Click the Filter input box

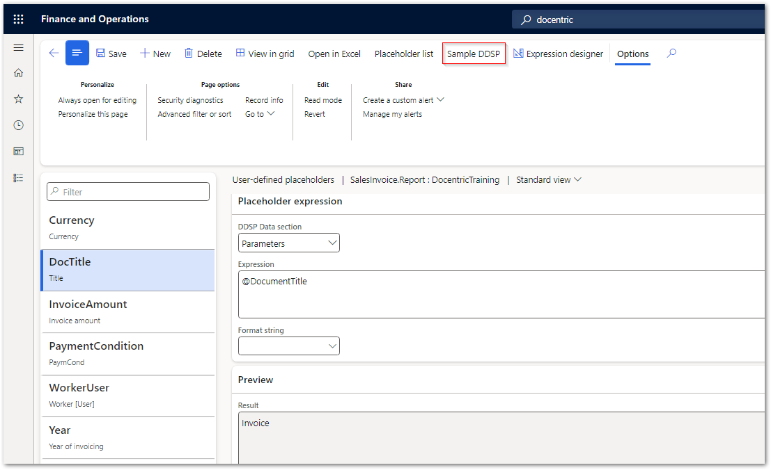tap(128, 192)
